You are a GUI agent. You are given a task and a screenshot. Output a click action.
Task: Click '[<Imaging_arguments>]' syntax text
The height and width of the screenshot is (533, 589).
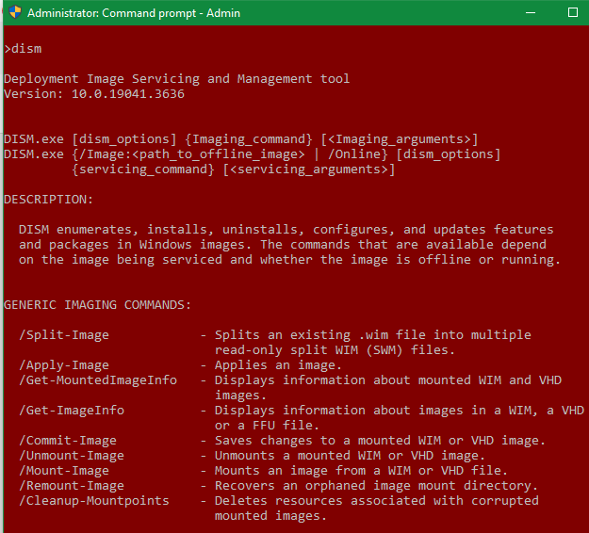pos(400,139)
